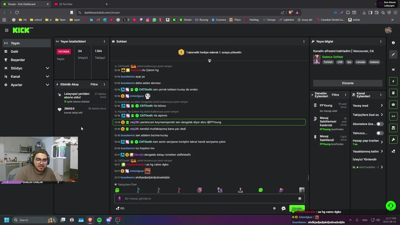Screen dimensions: 400x225
Task: Go to Başarılar in left sidebar
Action: pyautogui.click(x=27, y=60)
